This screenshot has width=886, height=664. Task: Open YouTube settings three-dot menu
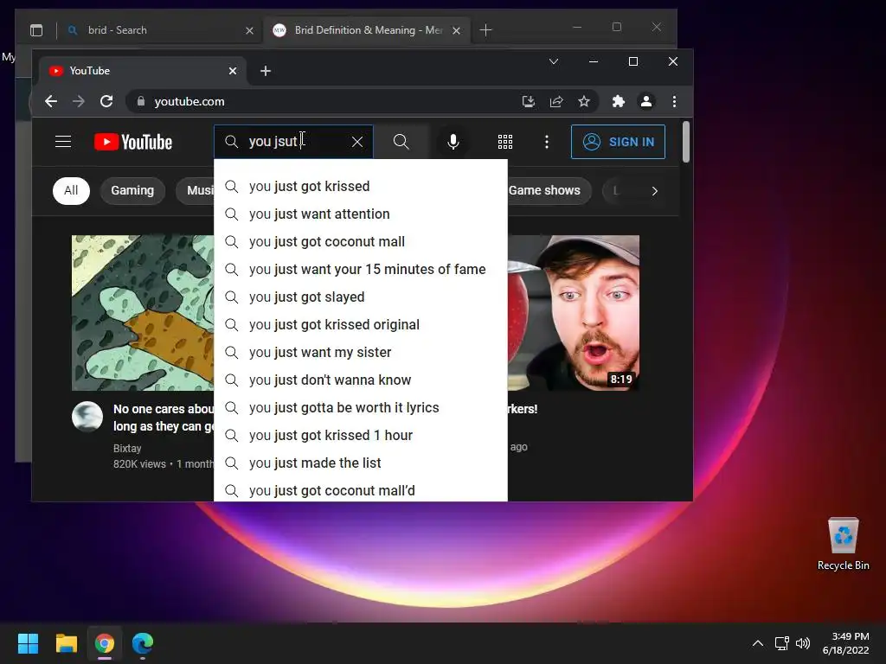point(547,142)
